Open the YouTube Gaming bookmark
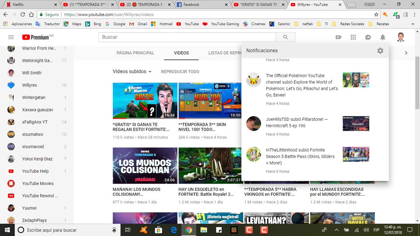 pos(220,24)
